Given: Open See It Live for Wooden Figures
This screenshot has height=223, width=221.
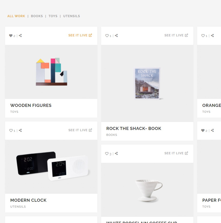Looking at the screenshot, I should pyautogui.click(x=80, y=35).
